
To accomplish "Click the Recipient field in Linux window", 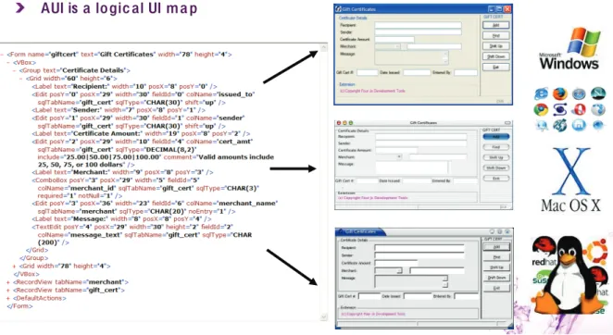I will click(419, 248).
